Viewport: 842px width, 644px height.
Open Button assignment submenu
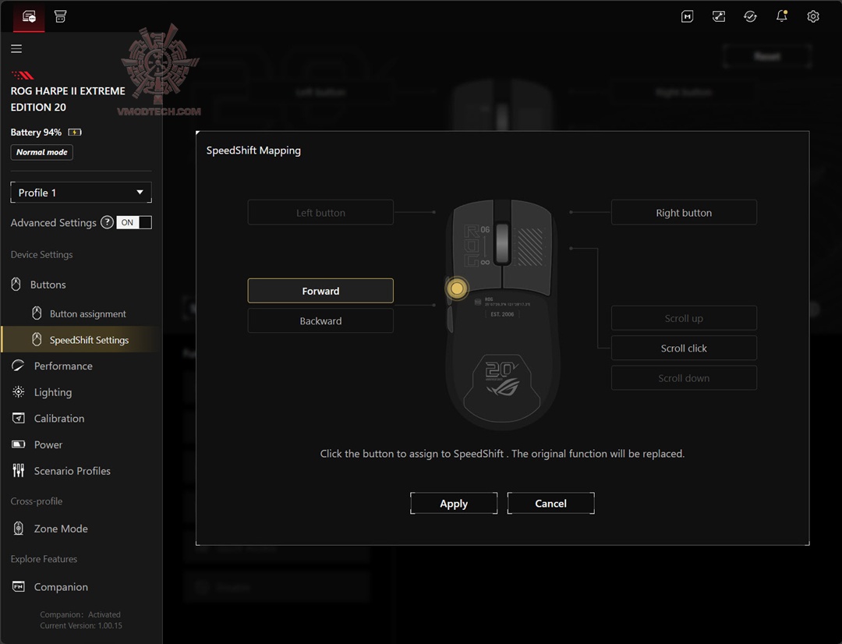point(81,313)
